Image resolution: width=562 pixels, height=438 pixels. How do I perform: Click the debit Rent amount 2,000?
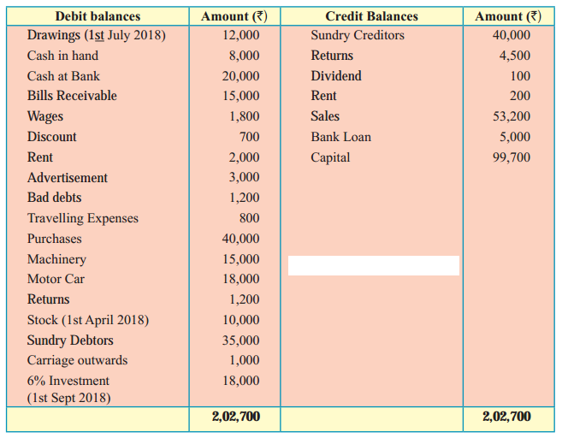[x=245, y=157]
